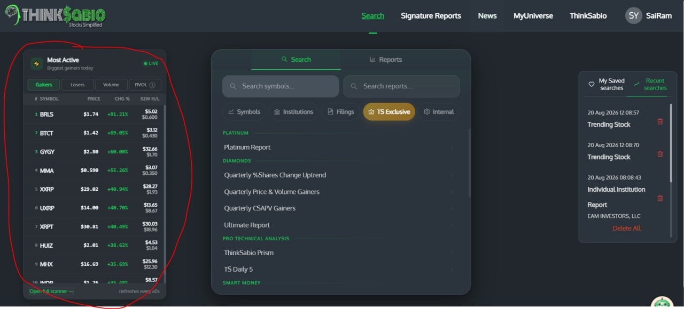Select the Losers filter

click(77, 85)
